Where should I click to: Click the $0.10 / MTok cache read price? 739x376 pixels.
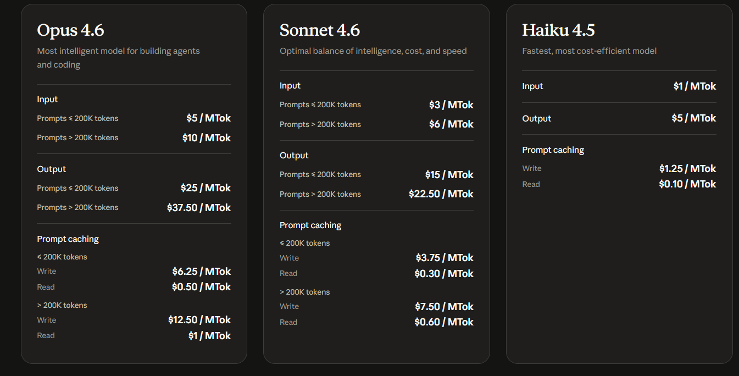point(687,184)
